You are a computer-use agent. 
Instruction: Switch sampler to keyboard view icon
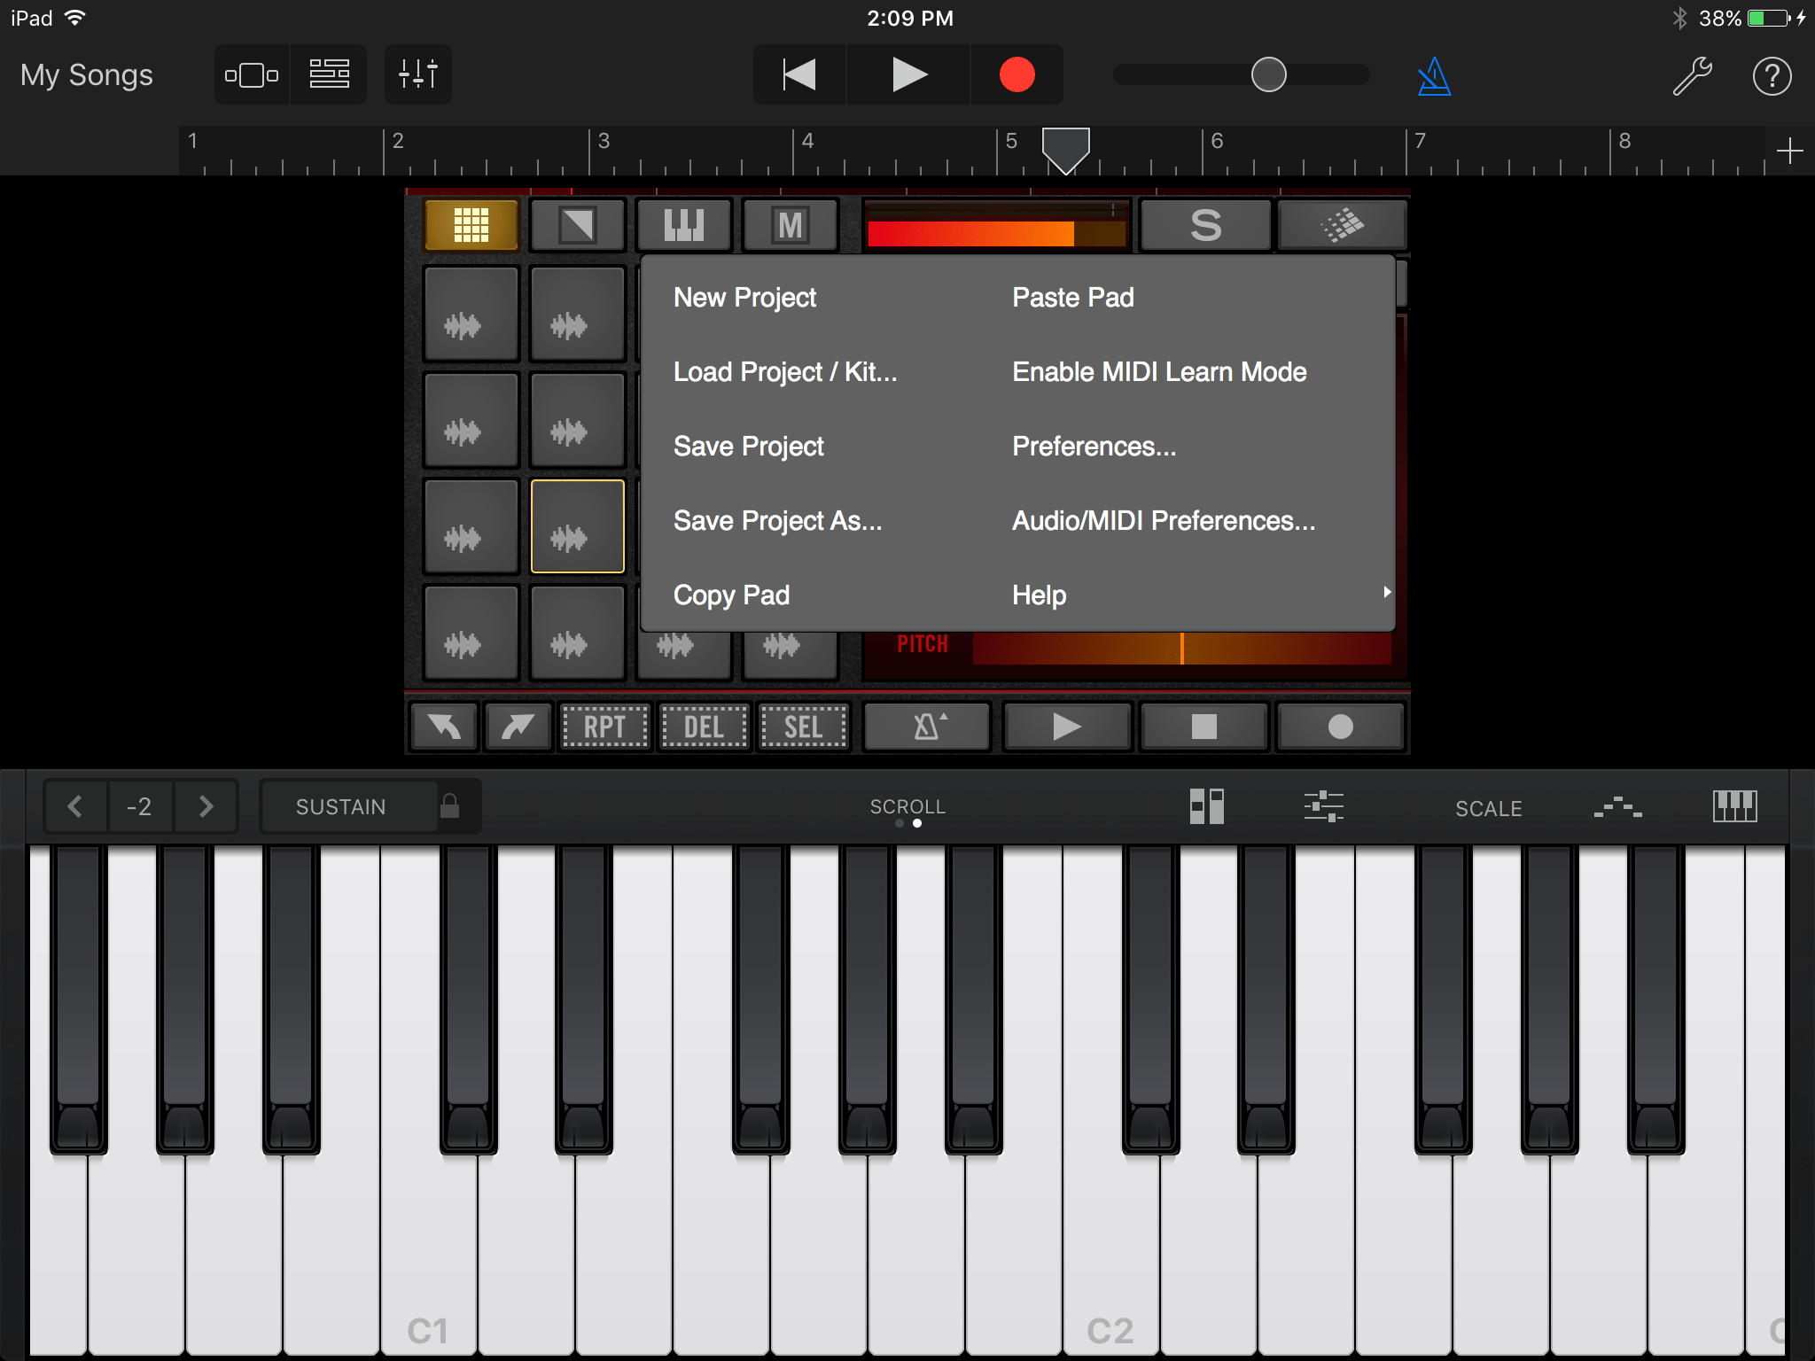[683, 225]
